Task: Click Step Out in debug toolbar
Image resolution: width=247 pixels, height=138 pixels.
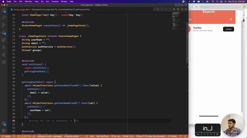Action: 170,9
